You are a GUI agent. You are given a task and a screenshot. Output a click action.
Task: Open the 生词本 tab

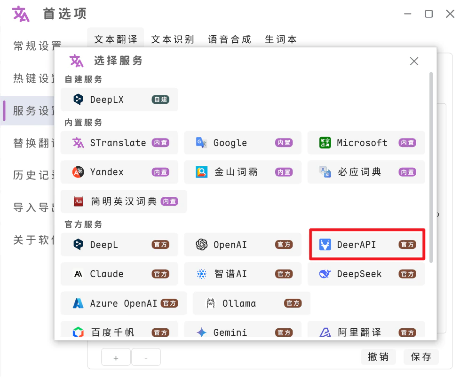[280, 39]
